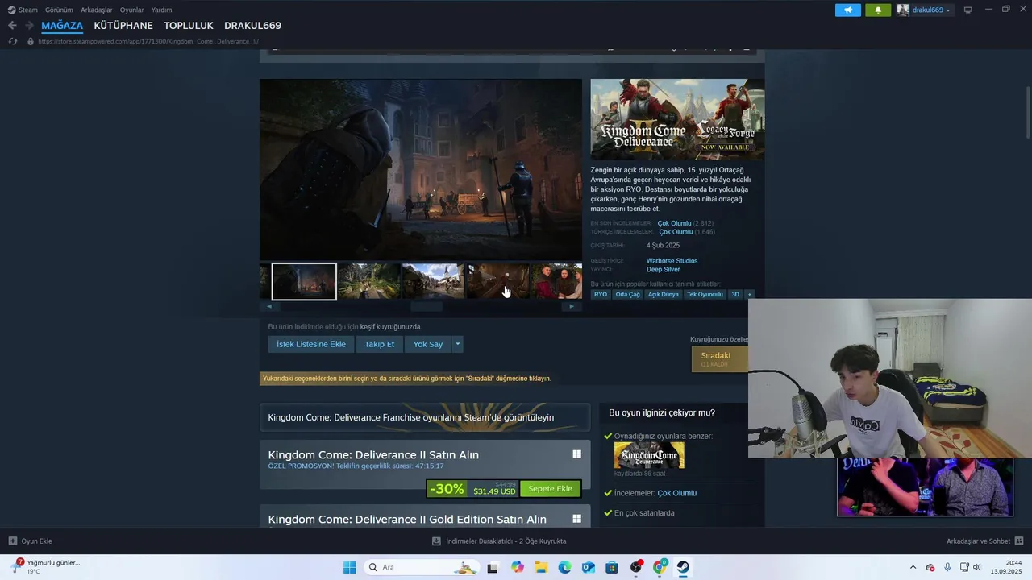Open keşif kuyruğunuzda link
Image resolution: width=1032 pixels, height=580 pixels.
(x=390, y=327)
